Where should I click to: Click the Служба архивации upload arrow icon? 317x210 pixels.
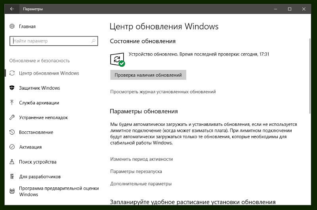tap(12, 103)
